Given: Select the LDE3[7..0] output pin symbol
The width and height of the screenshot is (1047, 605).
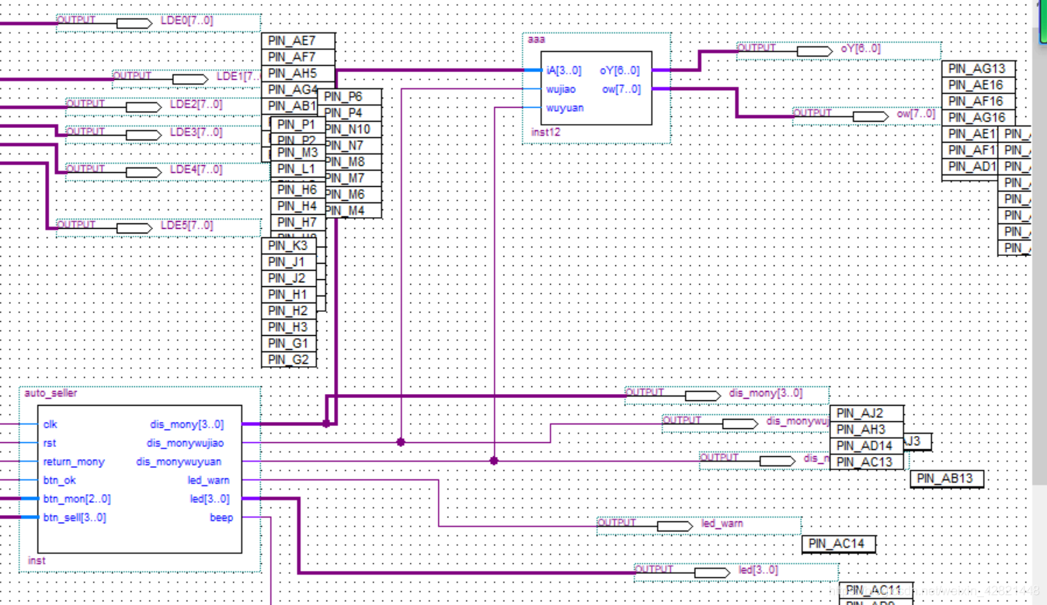Looking at the screenshot, I should point(144,135).
